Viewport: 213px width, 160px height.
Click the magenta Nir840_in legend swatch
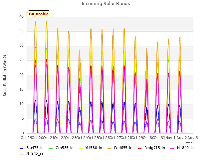pos(172,148)
